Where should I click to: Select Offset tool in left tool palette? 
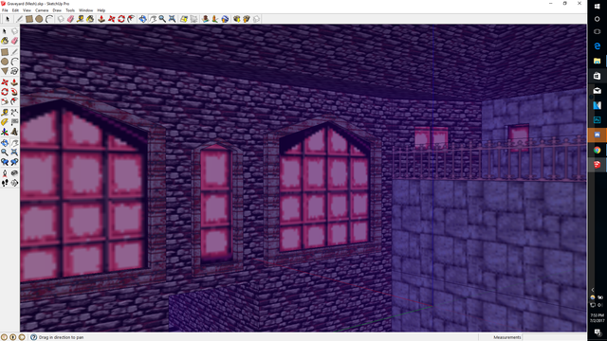[14, 101]
